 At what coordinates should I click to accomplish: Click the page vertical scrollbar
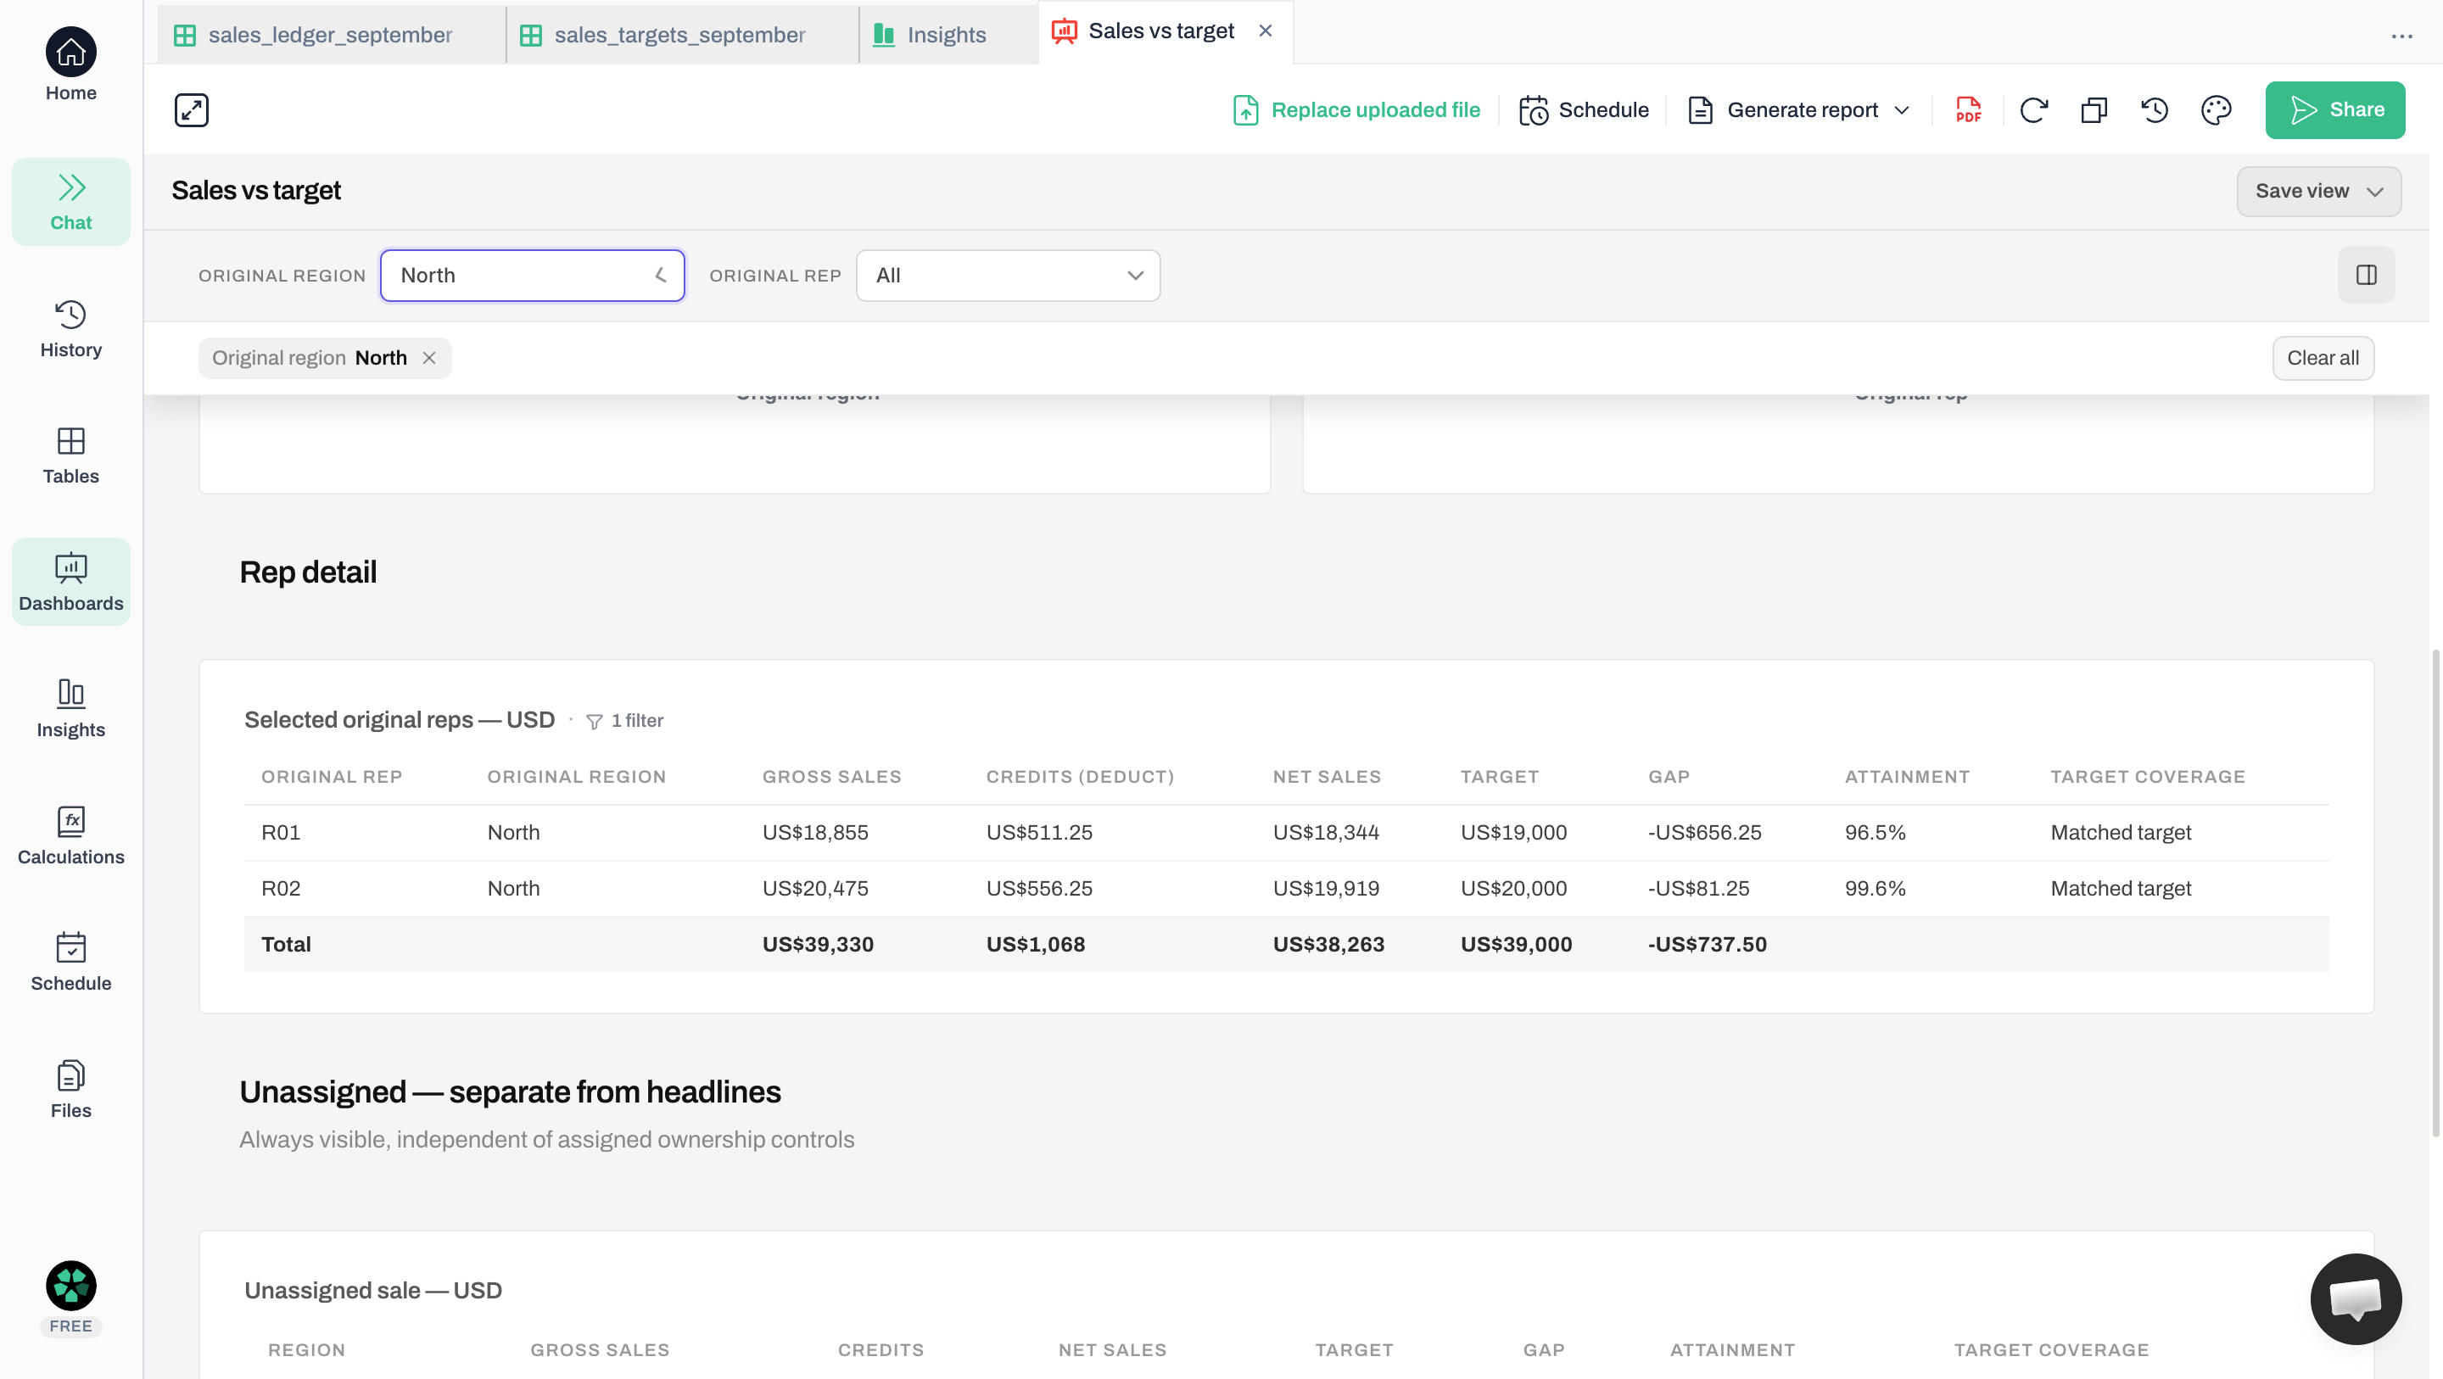click(2435, 891)
